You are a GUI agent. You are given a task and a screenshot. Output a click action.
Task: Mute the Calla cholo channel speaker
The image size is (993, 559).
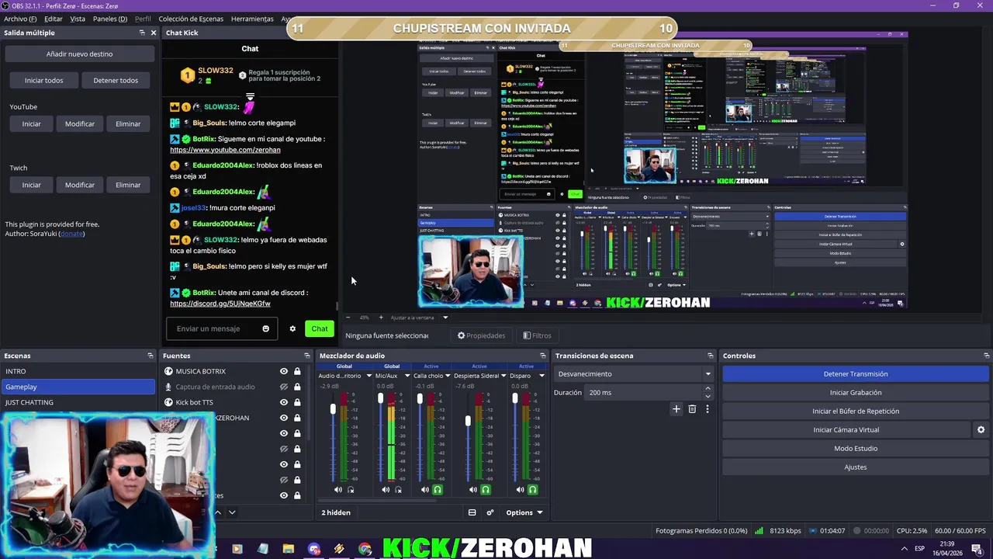coord(424,490)
